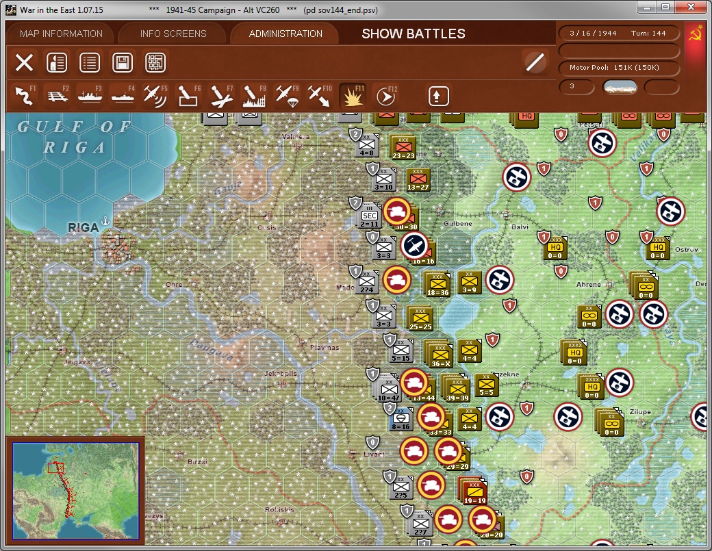This screenshot has width=712, height=551.
Task: Open the game options list icon
Action: (90, 63)
